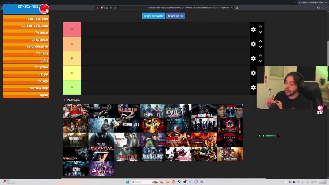Pick Resident Evil Resistance thumbnail
This screenshot has width=329, height=185.
[x=76, y=169]
